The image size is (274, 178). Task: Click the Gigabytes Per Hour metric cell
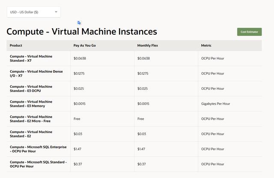(x=215, y=104)
